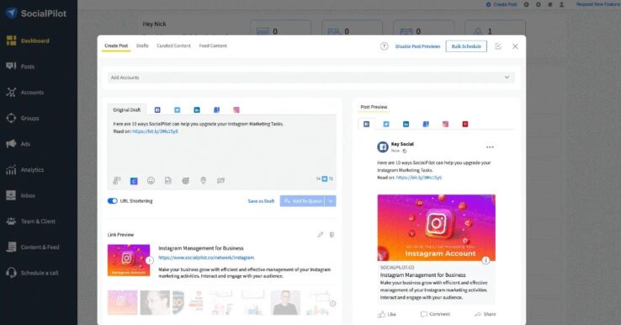Open the emoji picker
This screenshot has width=621, height=325.
(x=151, y=180)
